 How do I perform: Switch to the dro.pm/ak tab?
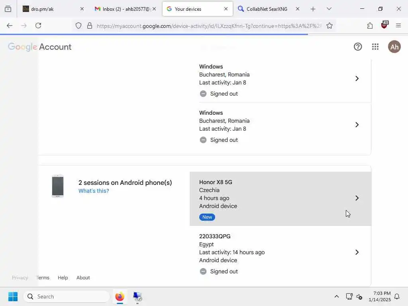click(x=53, y=9)
